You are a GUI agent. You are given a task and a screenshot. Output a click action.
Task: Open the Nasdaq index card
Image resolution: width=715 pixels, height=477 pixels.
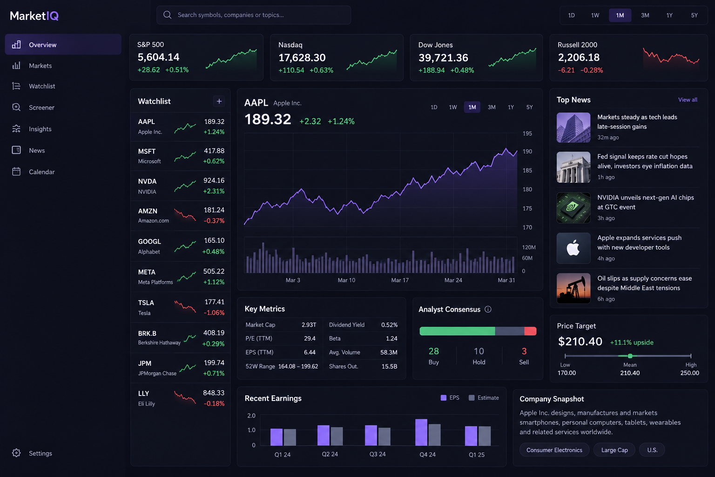337,57
